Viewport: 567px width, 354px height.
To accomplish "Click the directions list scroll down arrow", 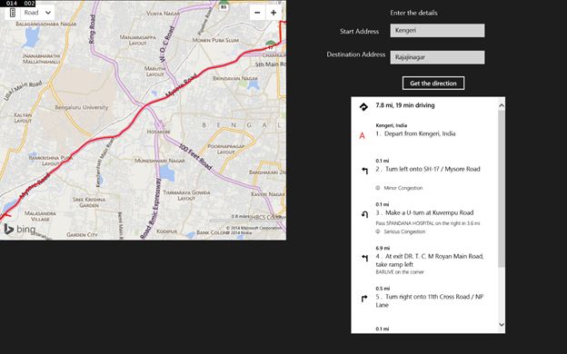I will click(502, 324).
